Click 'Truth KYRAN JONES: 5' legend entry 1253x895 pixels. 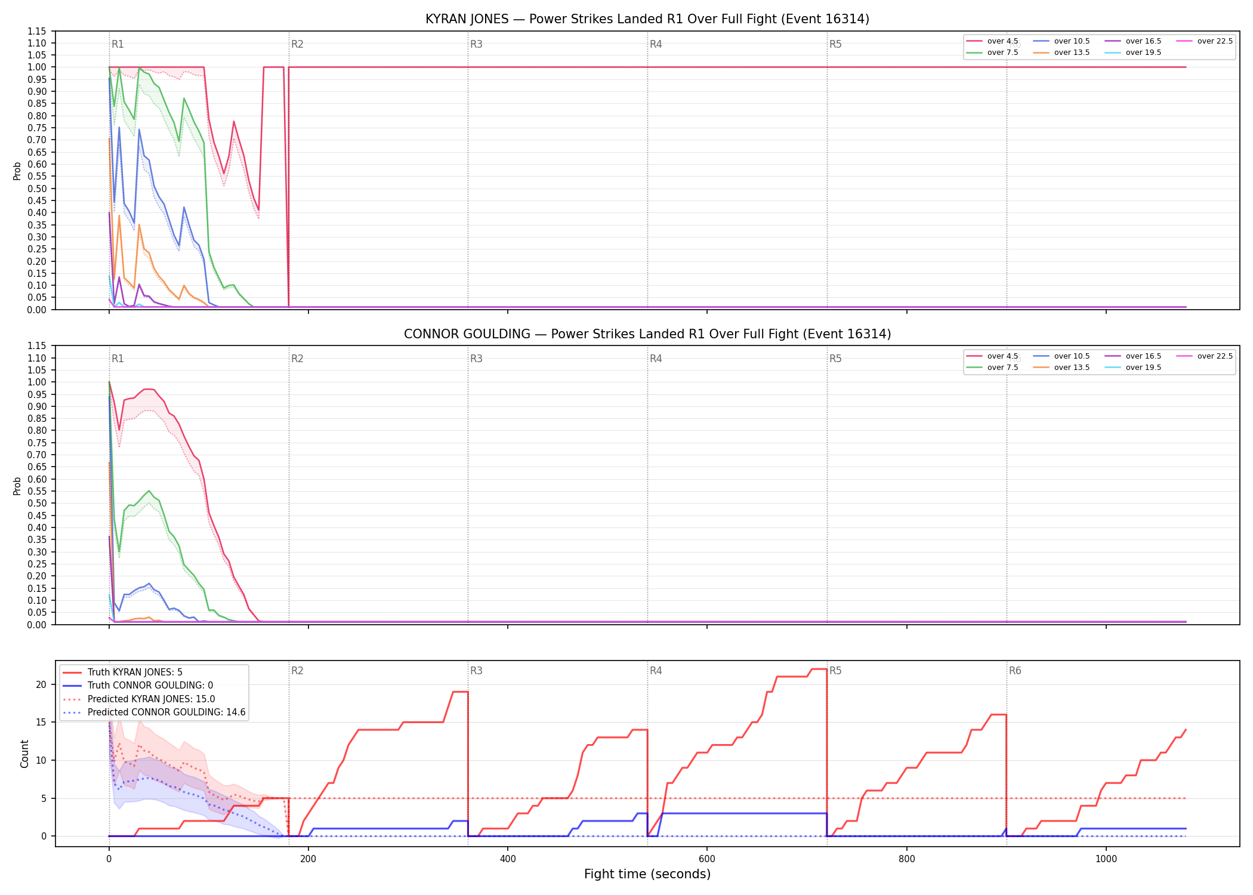[x=123, y=672]
